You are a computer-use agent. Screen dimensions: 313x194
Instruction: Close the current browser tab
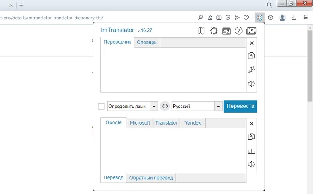coord(11,6)
